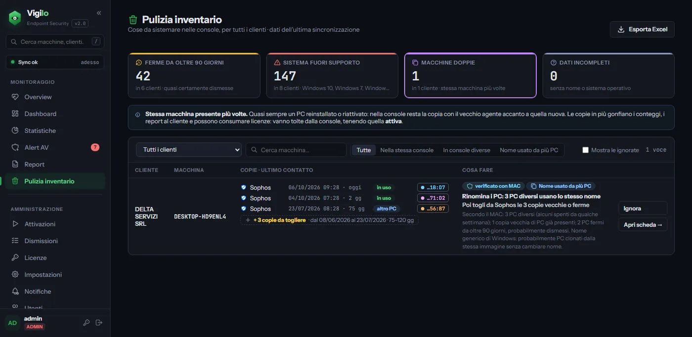Image resolution: width=692 pixels, height=337 pixels.
Task: Open the Tutti i clienti dropdown
Action: [x=189, y=150]
